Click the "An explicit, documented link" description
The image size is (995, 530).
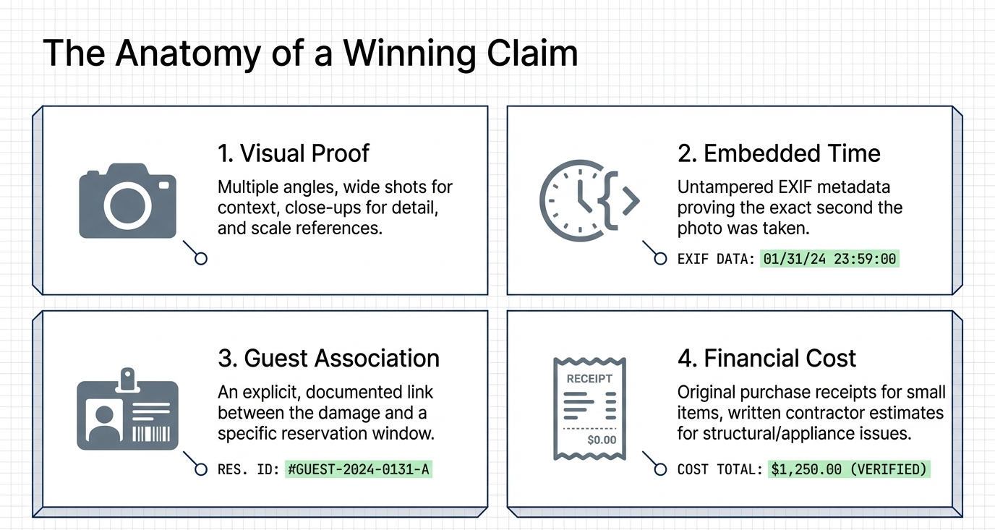click(x=325, y=413)
